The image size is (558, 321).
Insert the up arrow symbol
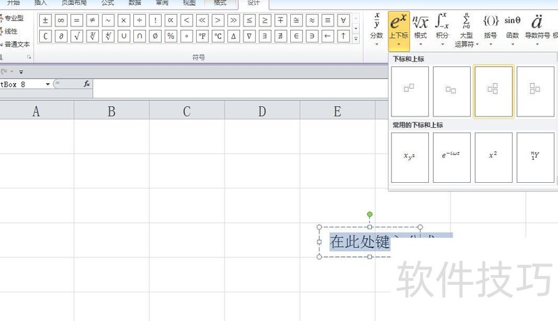(x=343, y=36)
